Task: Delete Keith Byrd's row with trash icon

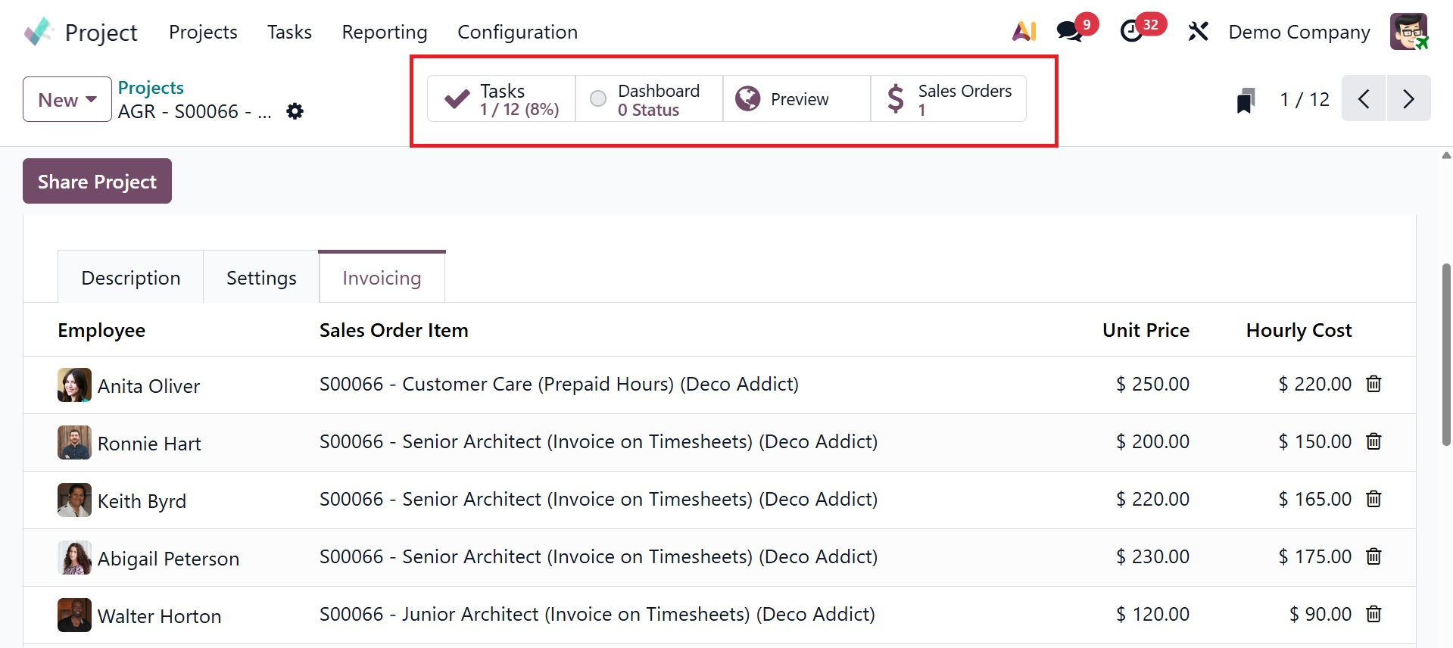Action: tap(1373, 499)
